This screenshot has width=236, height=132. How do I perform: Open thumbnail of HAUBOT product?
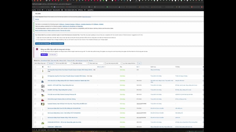tap(43, 91)
